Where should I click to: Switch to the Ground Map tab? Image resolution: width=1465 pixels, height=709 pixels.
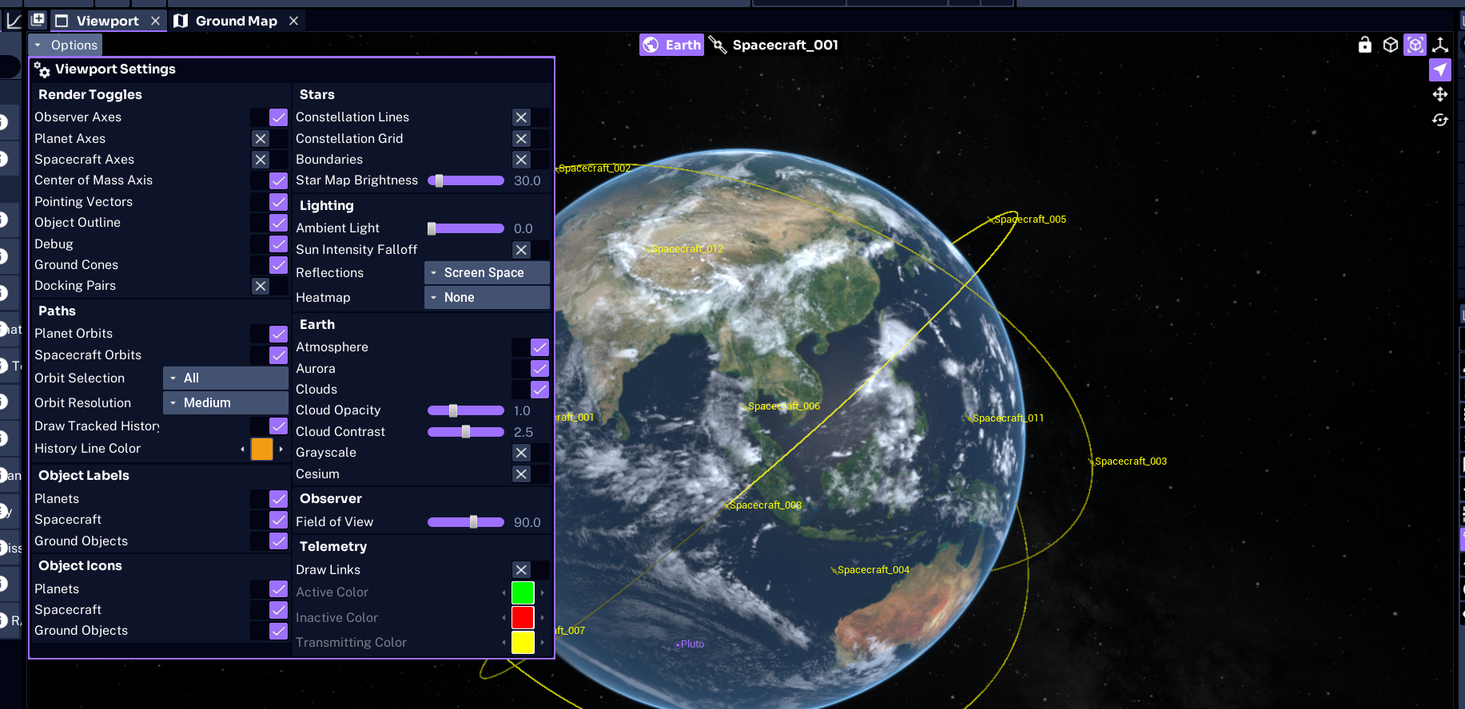[x=237, y=21]
